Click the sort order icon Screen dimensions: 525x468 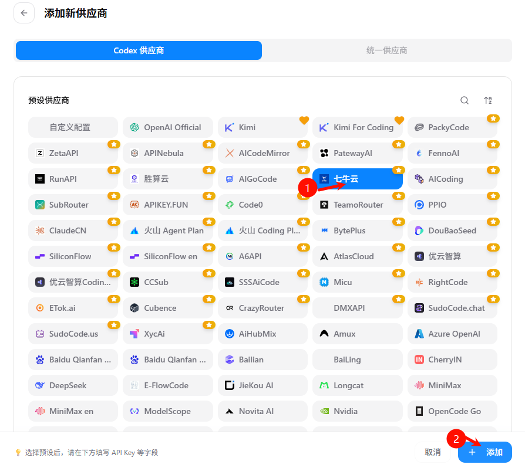pyautogui.click(x=488, y=100)
